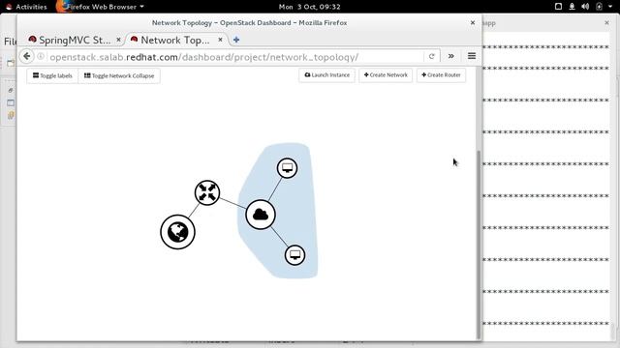The height and width of the screenshot is (348, 620).
Task: Toggle Network Collapse view
Action: (x=119, y=75)
